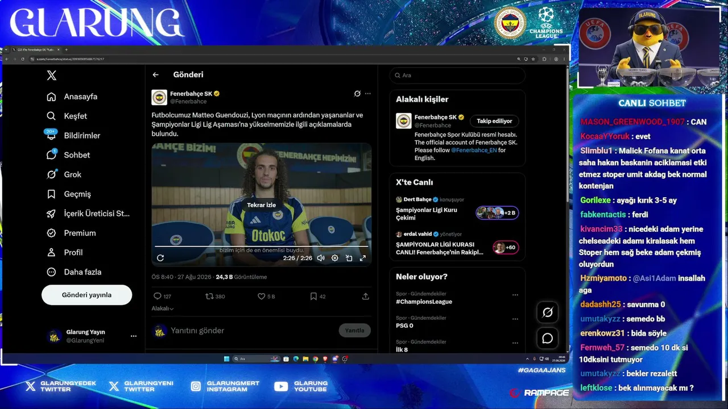This screenshot has width=728, height=409.
Task: Click the video progress bar
Action: [262, 247]
